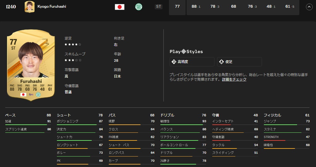The height and width of the screenshot is (167, 316).
Task: Open the 詳細をチェック link
Action: point(234,79)
